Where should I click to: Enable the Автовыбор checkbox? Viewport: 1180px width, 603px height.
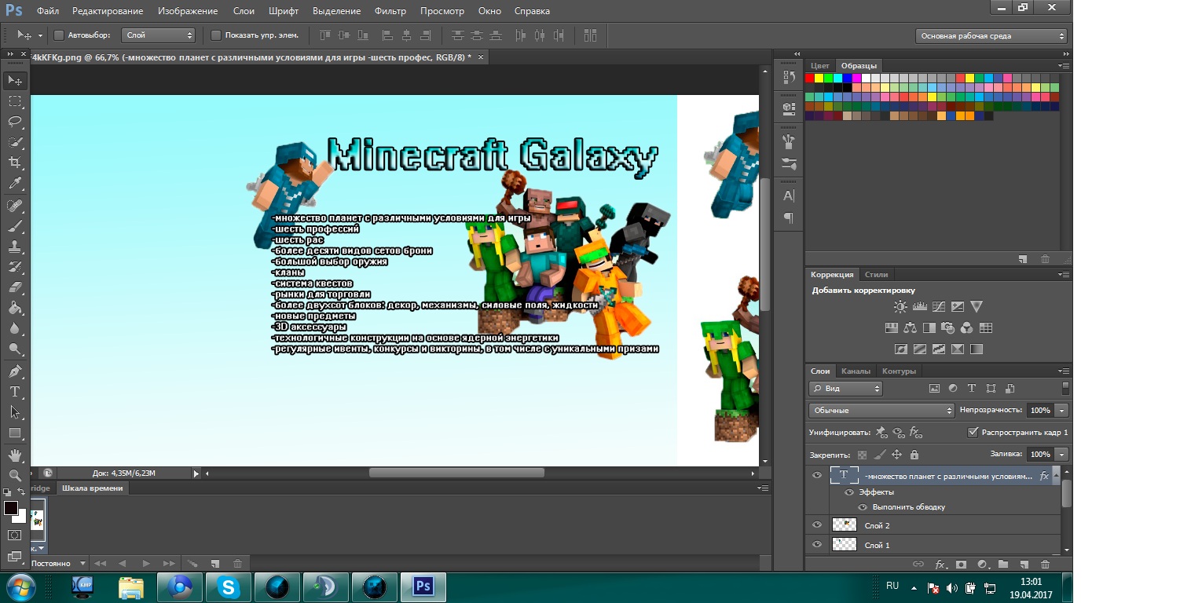(x=58, y=35)
